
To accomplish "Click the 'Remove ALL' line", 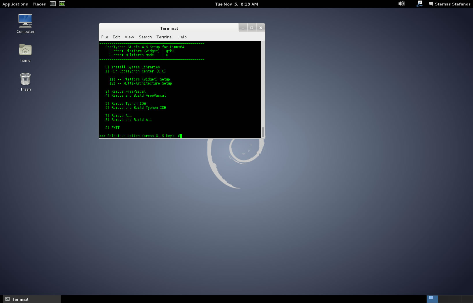I will tap(118, 116).
